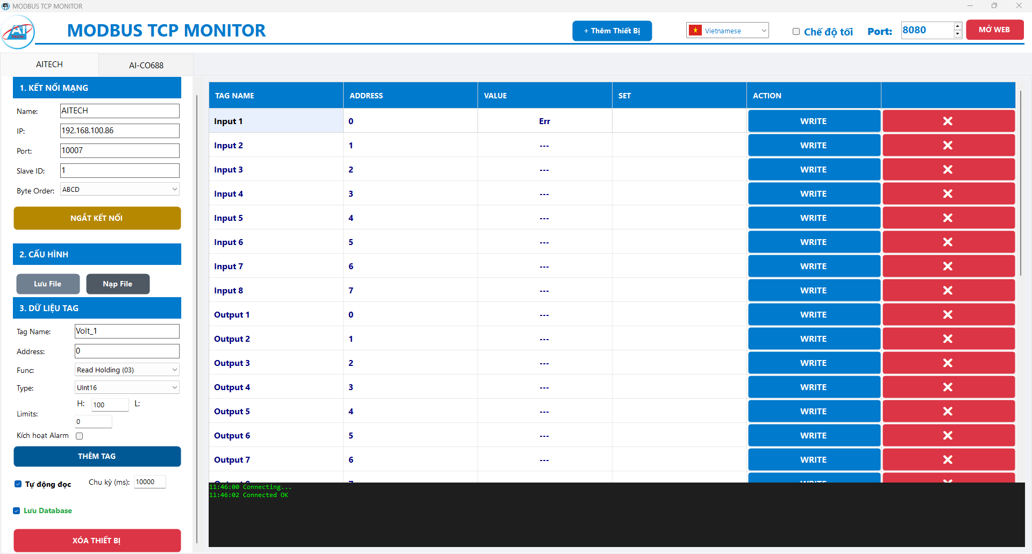Image resolution: width=1032 pixels, height=554 pixels.
Task: Delete the Input 1 tag row
Action: [948, 121]
